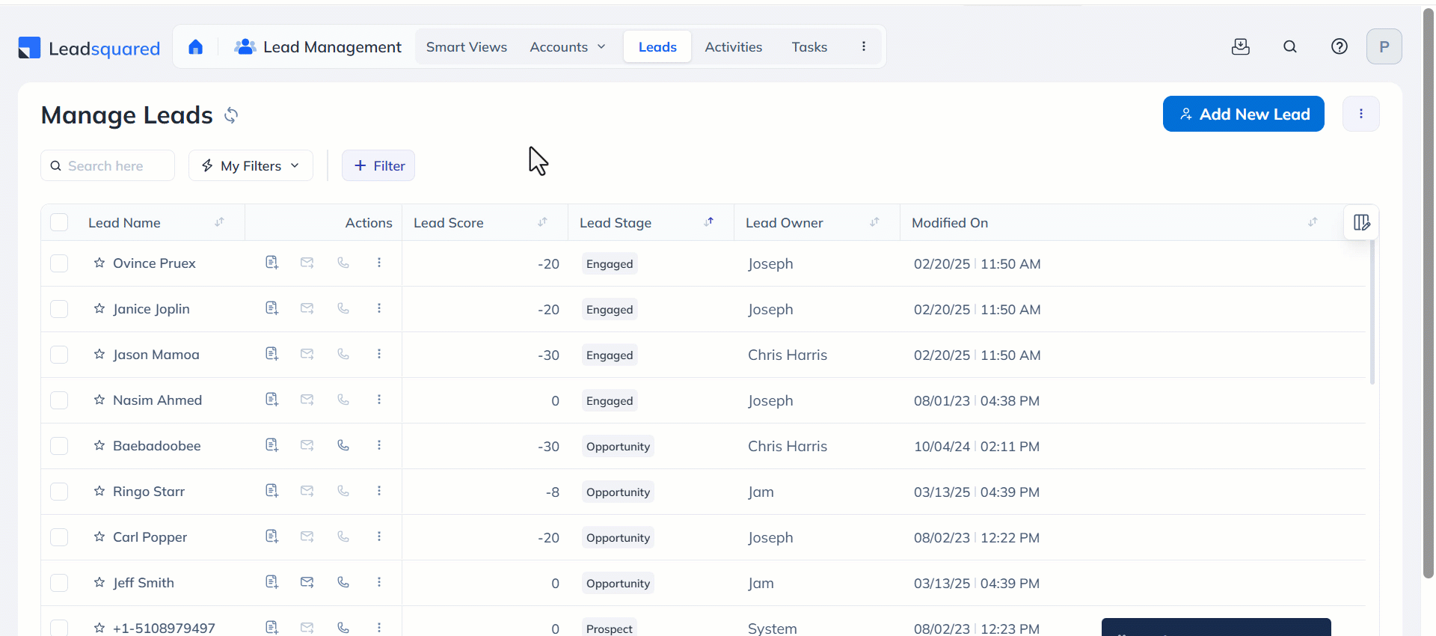
Task: Open the download inbox icon in header
Action: (1241, 46)
